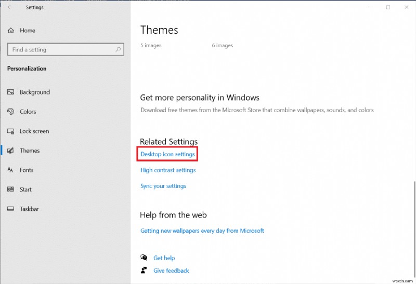This screenshot has height=284, width=416.
Task: Select Lock screen text in sidebar
Action: pos(34,131)
